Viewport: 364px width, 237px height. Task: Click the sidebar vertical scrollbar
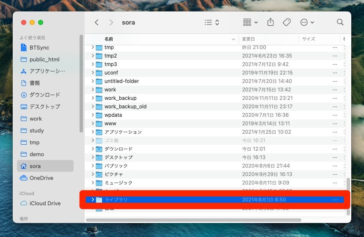point(81,83)
